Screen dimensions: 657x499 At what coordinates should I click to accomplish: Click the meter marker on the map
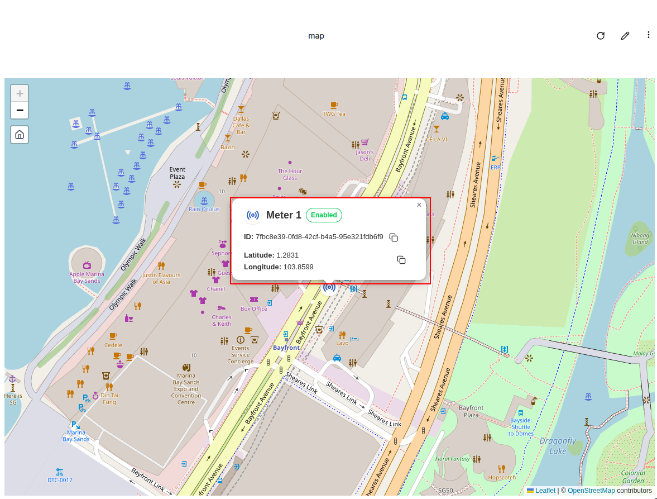[x=329, y=288]
